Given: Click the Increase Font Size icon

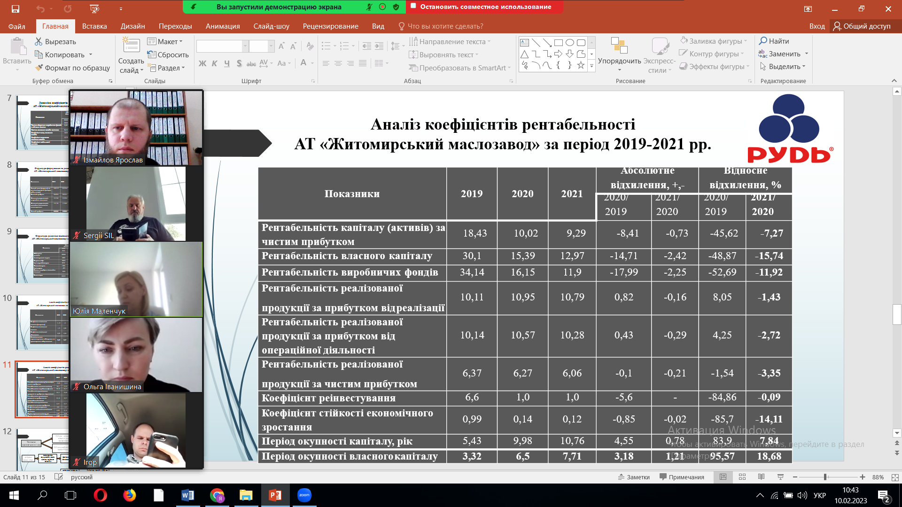Looking at the screenshot, I should click(x=281, y=46).
